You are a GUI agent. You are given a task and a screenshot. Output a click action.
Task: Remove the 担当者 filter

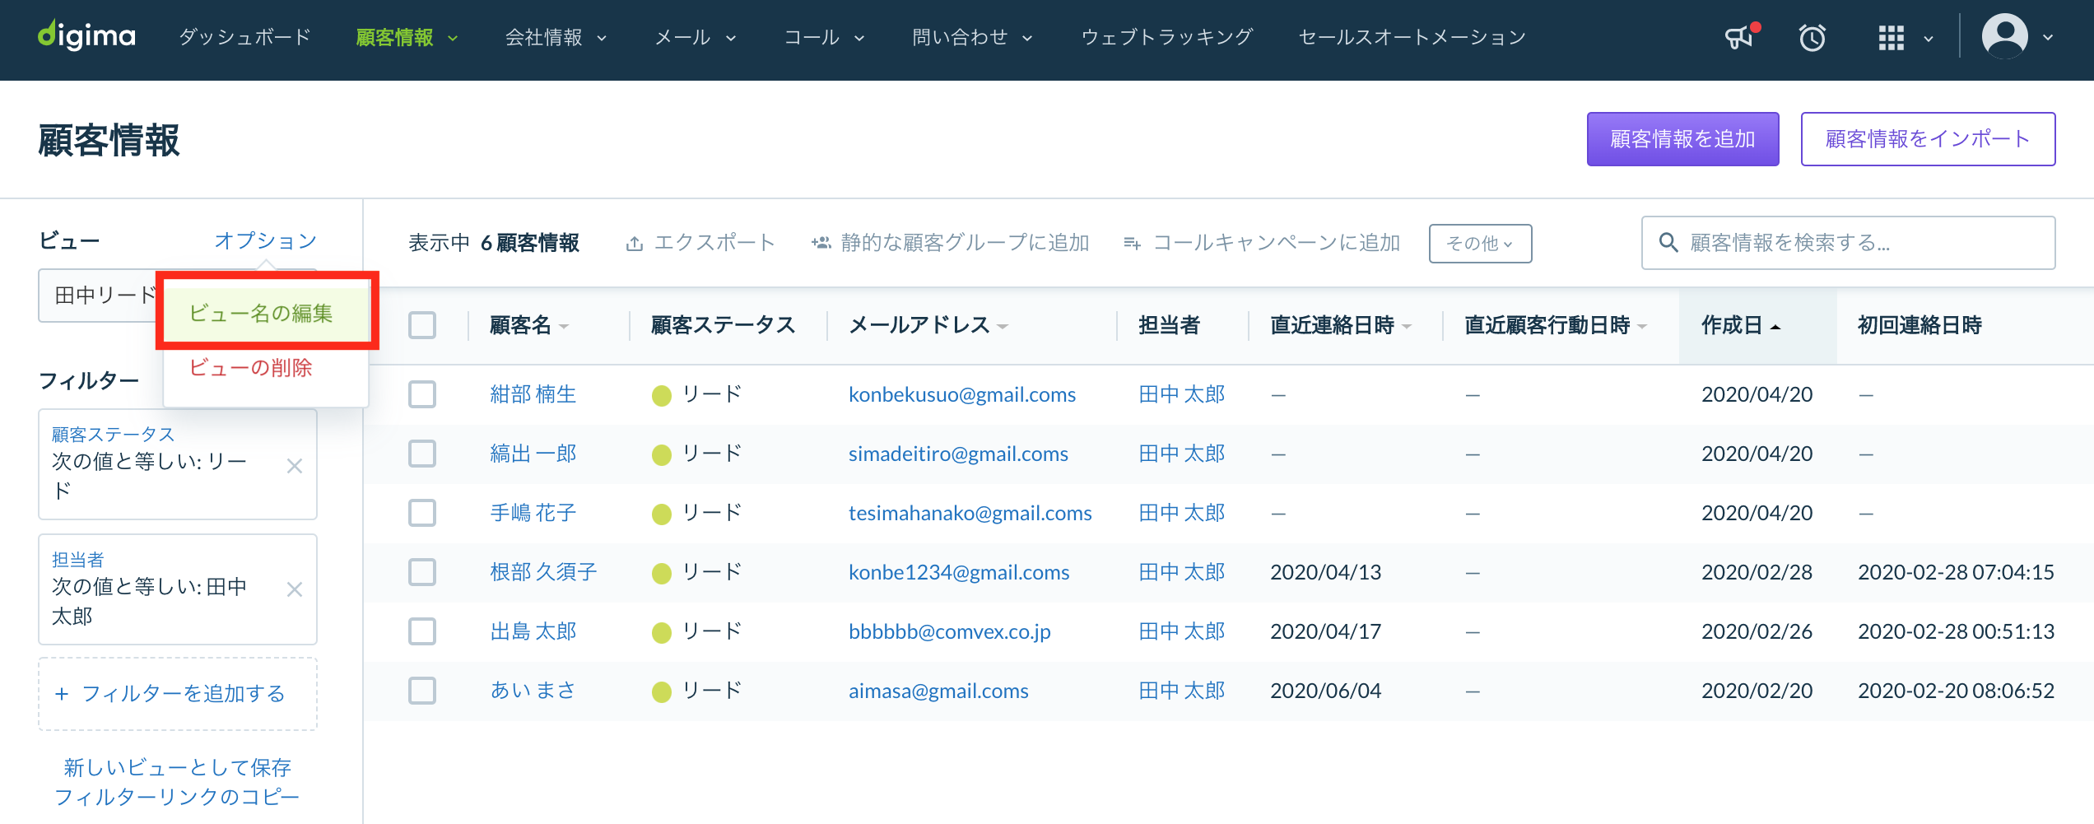coord(294,589)
